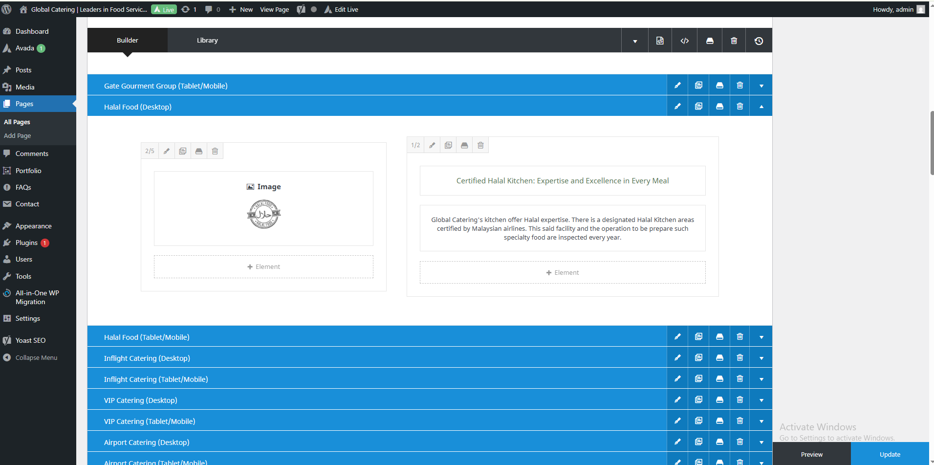Clone the Gate Gourment Group container
Image resolution: width=934 pixels, height=465 pixels.
point(698,86)
